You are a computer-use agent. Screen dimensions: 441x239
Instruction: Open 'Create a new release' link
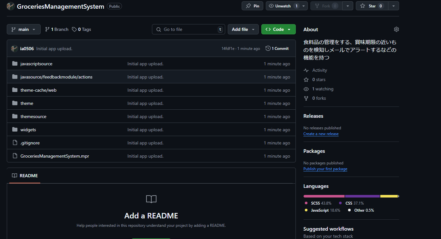[x=321, y=133]
